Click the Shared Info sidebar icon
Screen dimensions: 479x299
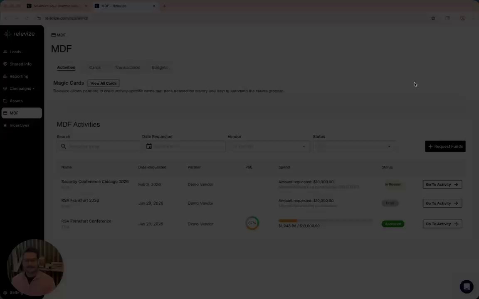click(x=5, y=64)
